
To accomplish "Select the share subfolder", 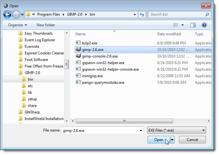I will (x=32, y=106).
